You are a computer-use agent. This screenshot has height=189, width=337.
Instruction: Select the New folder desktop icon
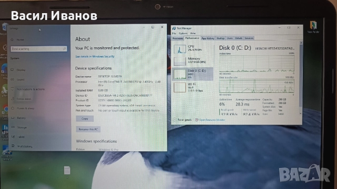(x=313, y=27)
